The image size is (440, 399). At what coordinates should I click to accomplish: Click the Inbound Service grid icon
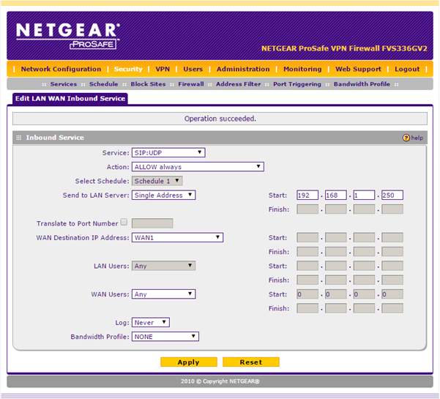click(19, 138)
